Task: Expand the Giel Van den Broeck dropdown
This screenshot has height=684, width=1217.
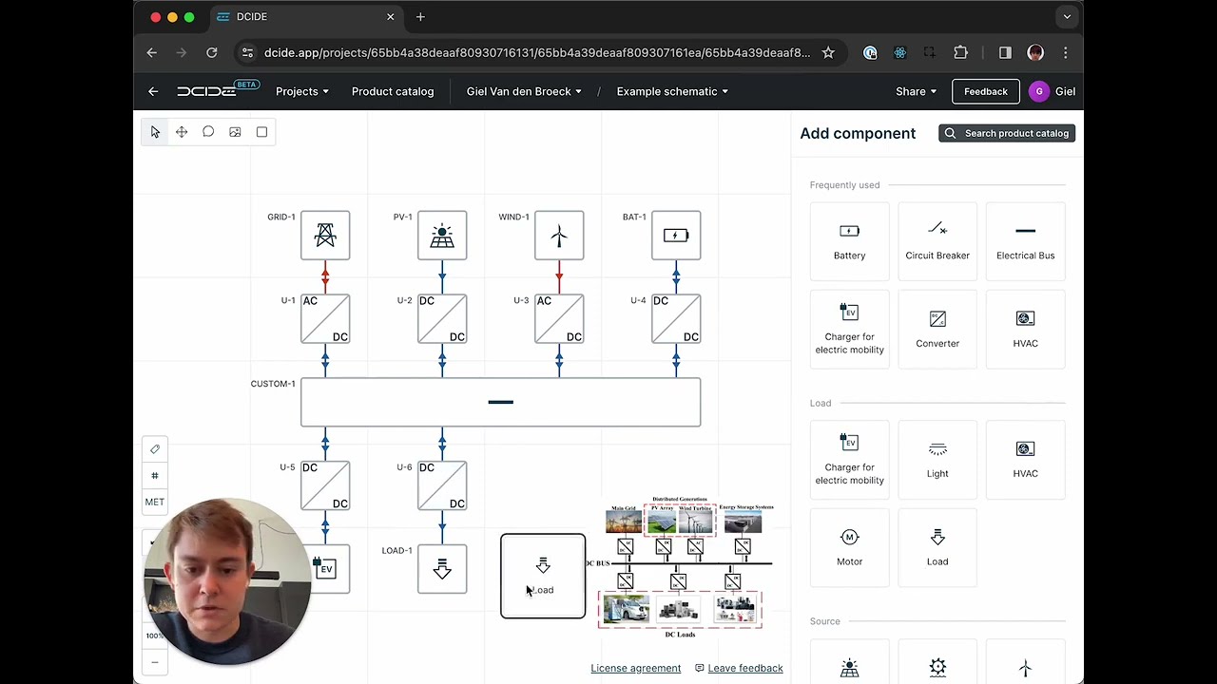Action: click(524, 91)
